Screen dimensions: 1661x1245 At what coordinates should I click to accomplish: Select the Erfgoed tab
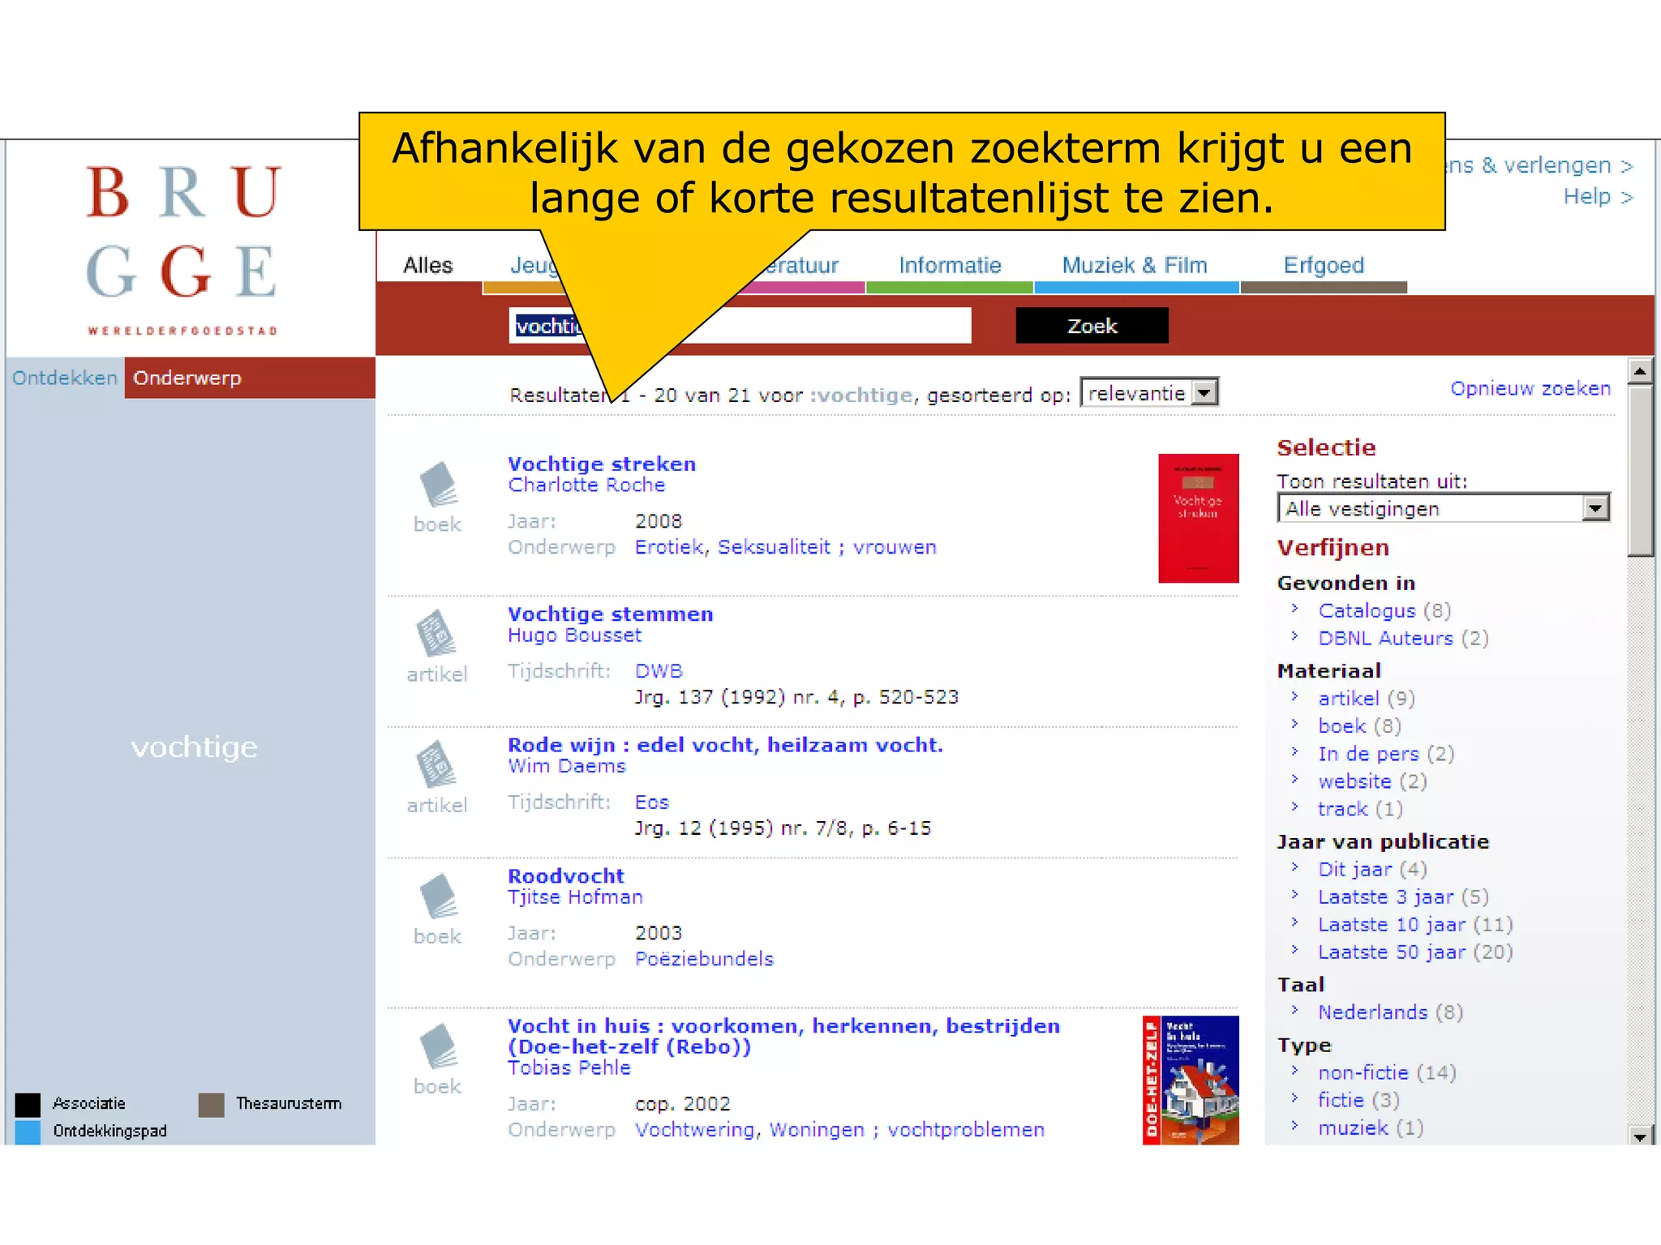coord(1324,265)
